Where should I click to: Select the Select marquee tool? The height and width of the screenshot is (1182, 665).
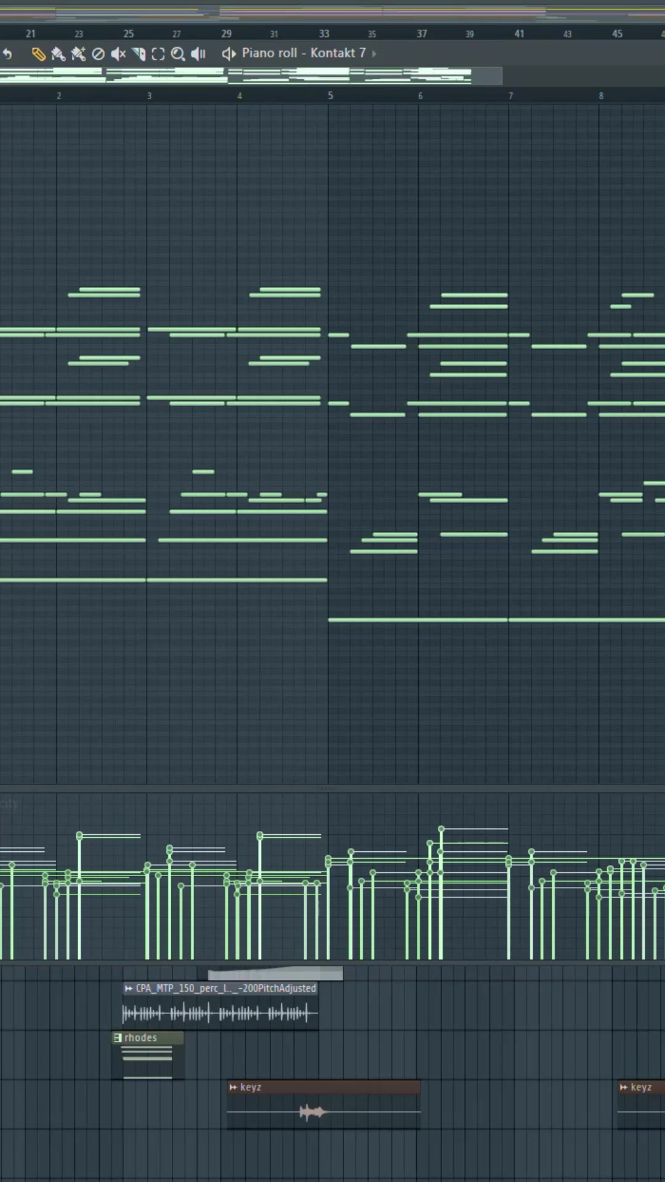click(158, 54)
